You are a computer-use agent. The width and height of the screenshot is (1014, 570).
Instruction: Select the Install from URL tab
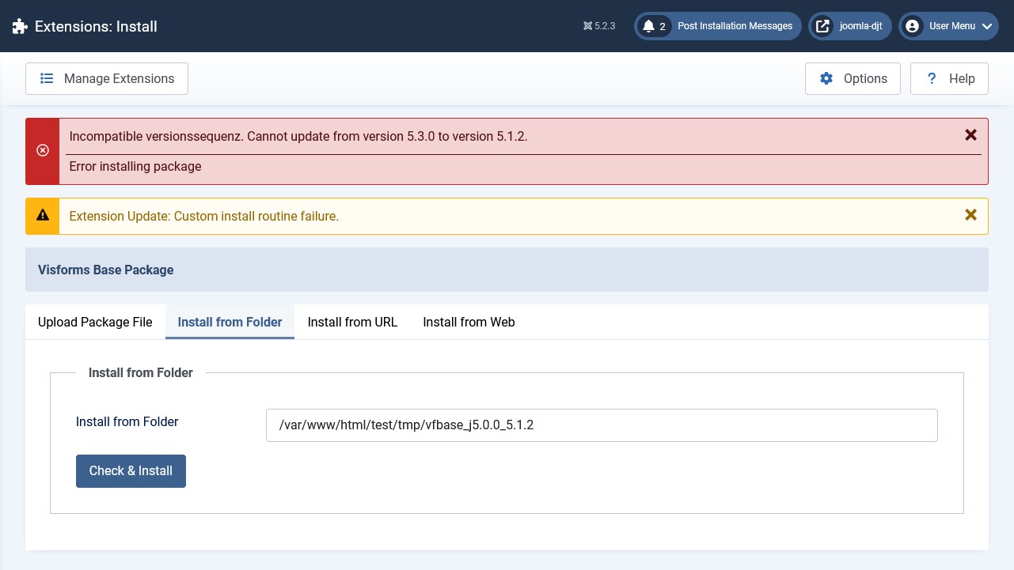(352, 322)
